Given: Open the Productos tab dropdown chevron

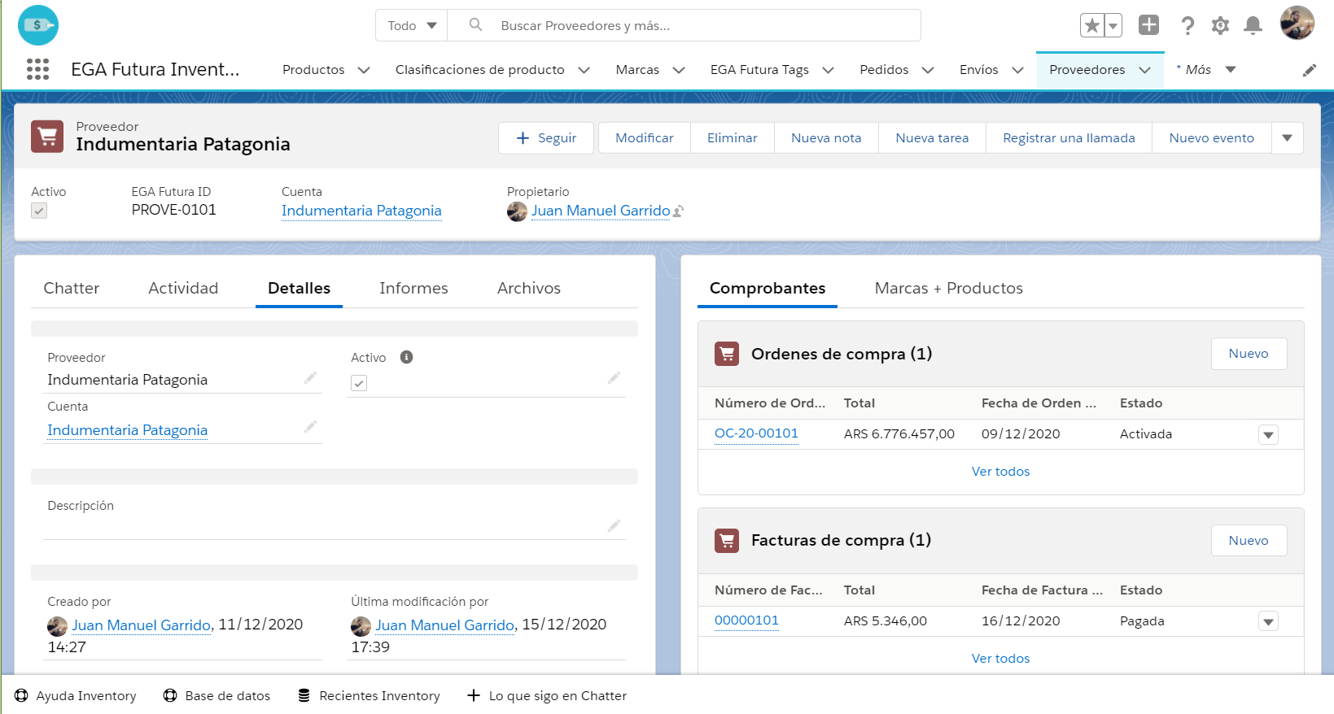Looking at the screenshot, I should click(x=364, y=71).
